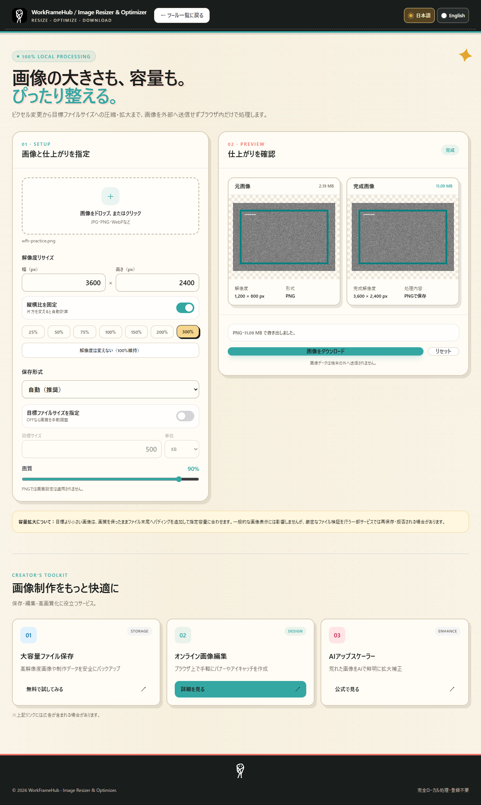Choose the 25% scale preset
481x805 pixels.
33,332
